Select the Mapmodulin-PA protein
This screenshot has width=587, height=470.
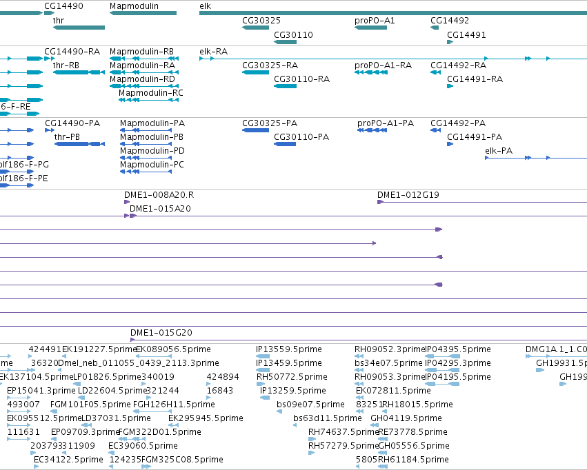pyautogui.click(x=152, y=123)
